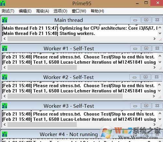
Task: Maximize the Worker #1 sub-window
Action: pos(146,48)
